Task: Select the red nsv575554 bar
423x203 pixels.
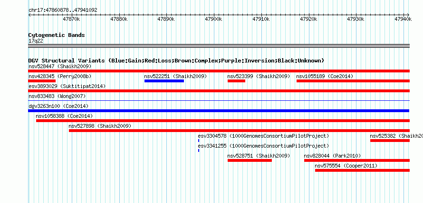Action: tap(362, 170)
